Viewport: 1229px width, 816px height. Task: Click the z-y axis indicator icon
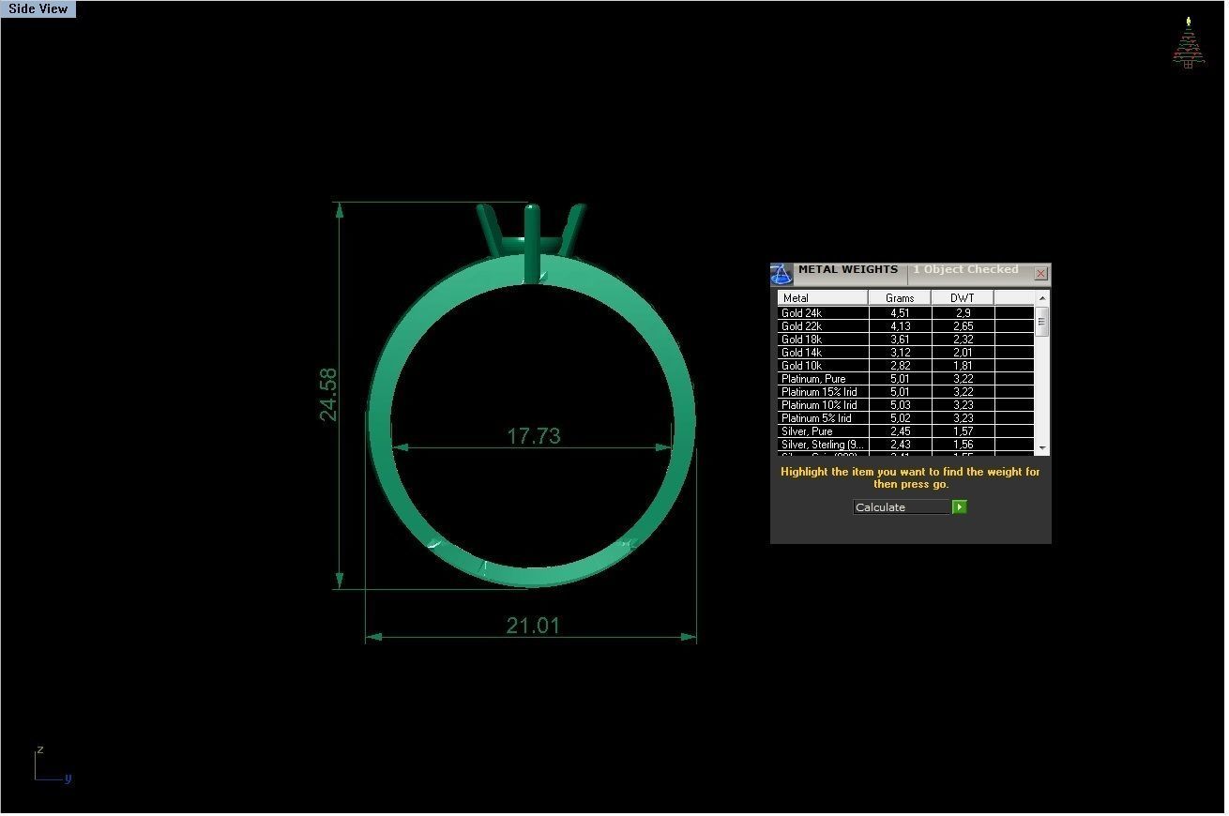52,765
